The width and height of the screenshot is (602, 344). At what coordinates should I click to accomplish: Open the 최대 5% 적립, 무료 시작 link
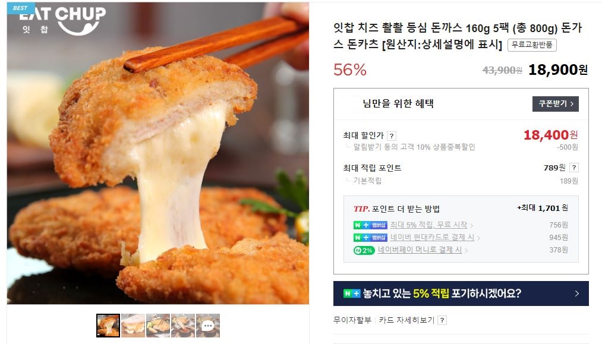[428, 225]
